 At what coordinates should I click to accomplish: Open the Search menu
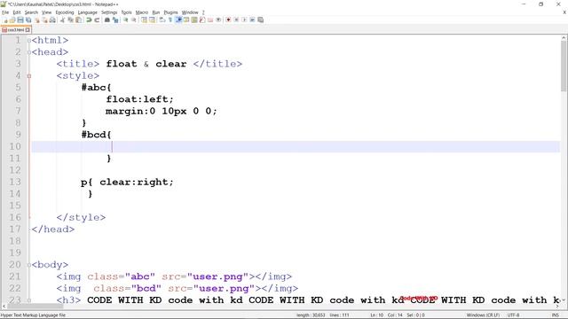coord(31,12)
